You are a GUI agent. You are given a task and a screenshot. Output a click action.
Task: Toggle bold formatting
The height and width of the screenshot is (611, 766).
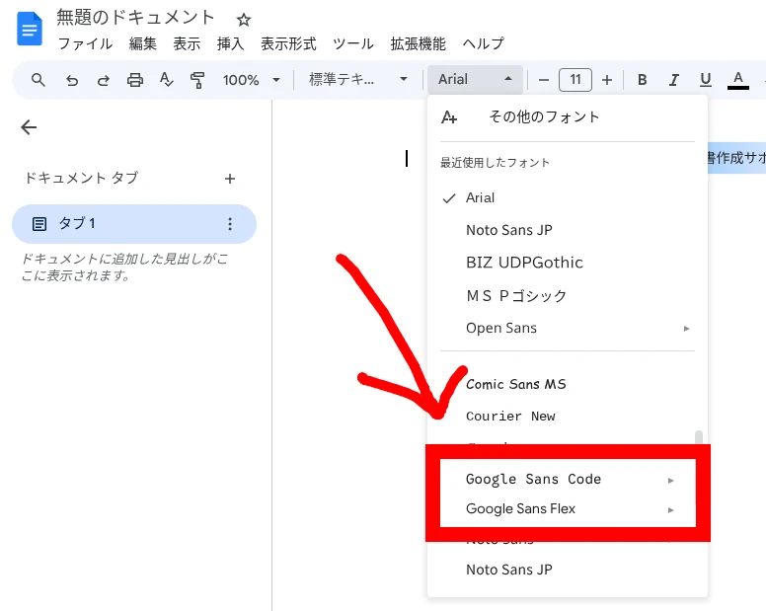point(643,80)
